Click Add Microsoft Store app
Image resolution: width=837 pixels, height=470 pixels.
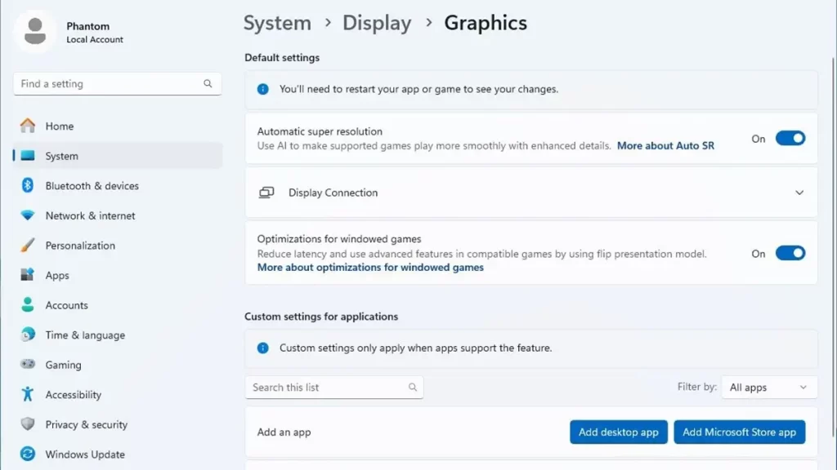click(x=739, y=432)
